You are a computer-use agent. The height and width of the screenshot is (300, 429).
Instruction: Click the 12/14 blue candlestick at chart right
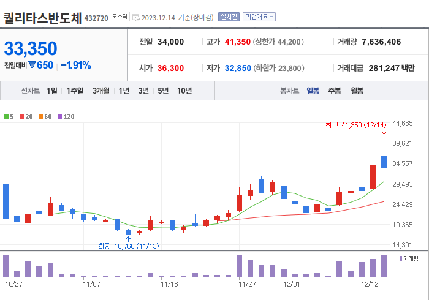[384, 162]
